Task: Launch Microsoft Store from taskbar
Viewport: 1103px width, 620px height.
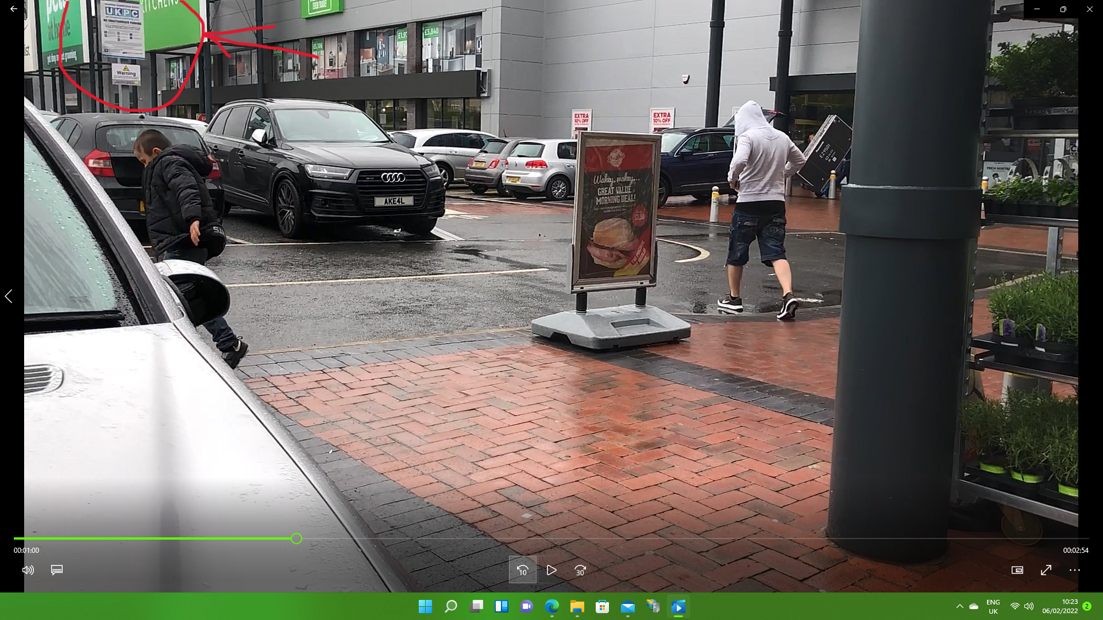Action: pyautogui.click(x=602, y=606)
